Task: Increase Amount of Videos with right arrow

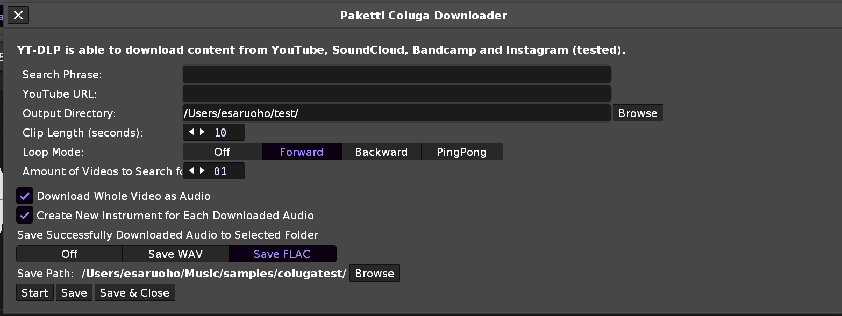Action: (202, 170)
